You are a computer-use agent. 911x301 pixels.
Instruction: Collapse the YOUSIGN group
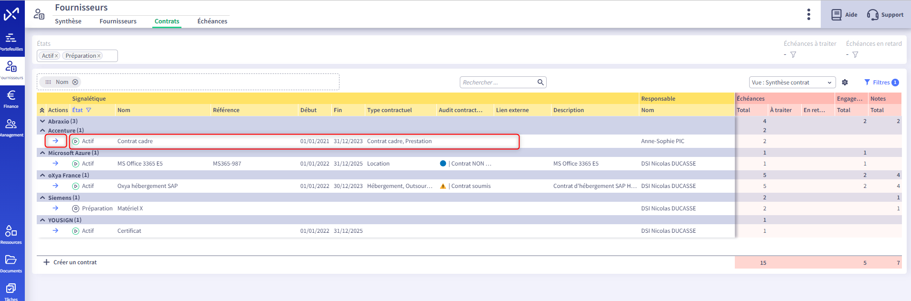42,220
